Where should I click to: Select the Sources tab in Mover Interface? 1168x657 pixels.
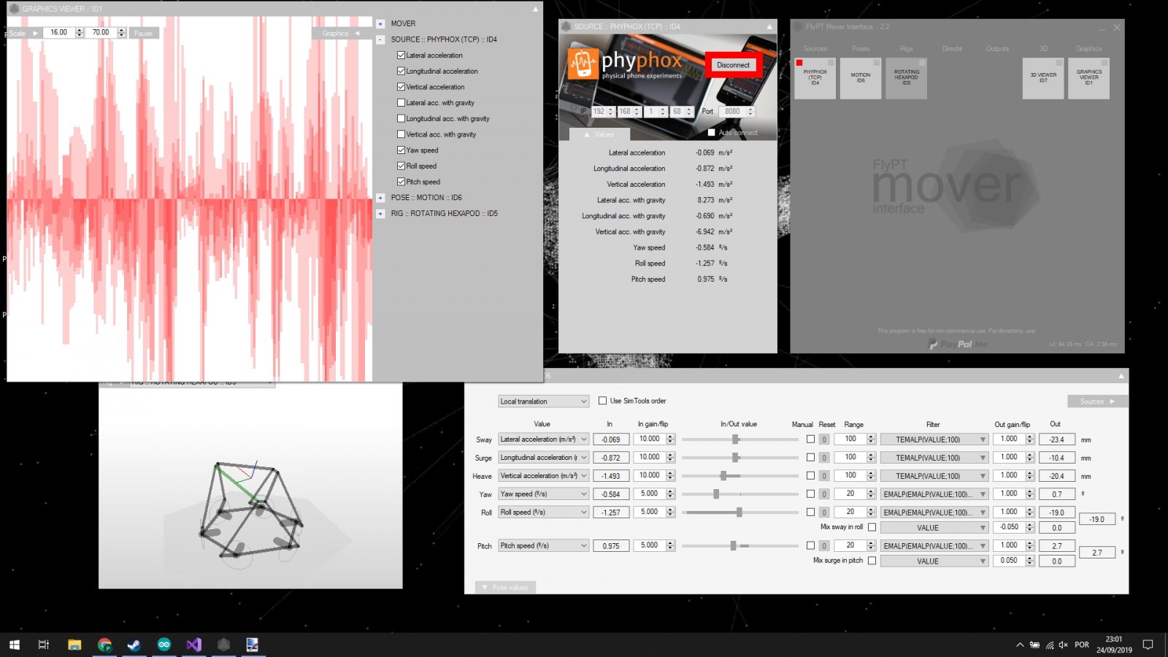pos(815,49)
